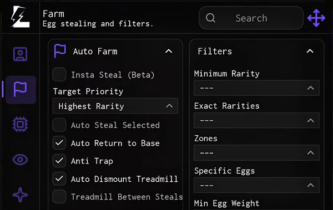Viewport: 333px width, 210px height.
Task: Click 'Egg stealing and filters.' subtitle
Action: click(x=98, y=24)
